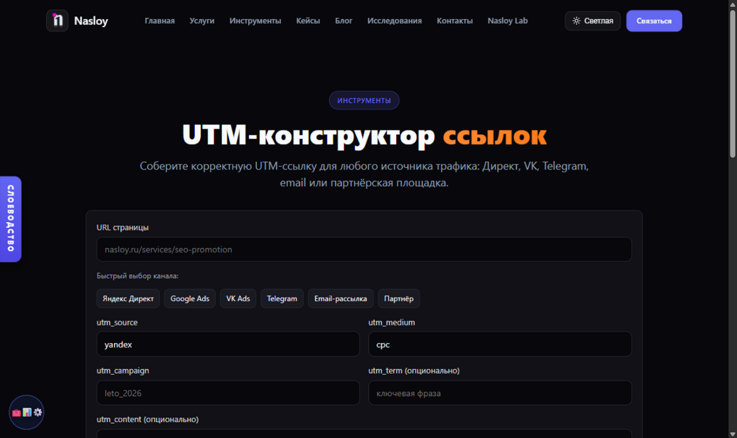This screenshot has height=438, width=737.
Task: Switch to the light theme with Светлая
Action: point(592,21)
